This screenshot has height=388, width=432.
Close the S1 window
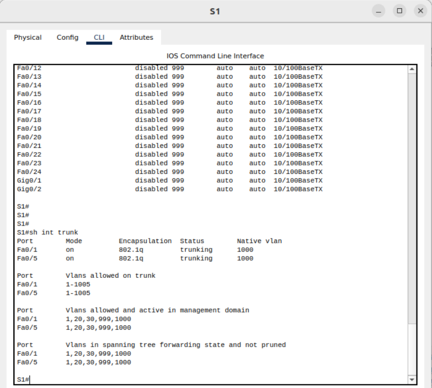(x=421, y=11)
